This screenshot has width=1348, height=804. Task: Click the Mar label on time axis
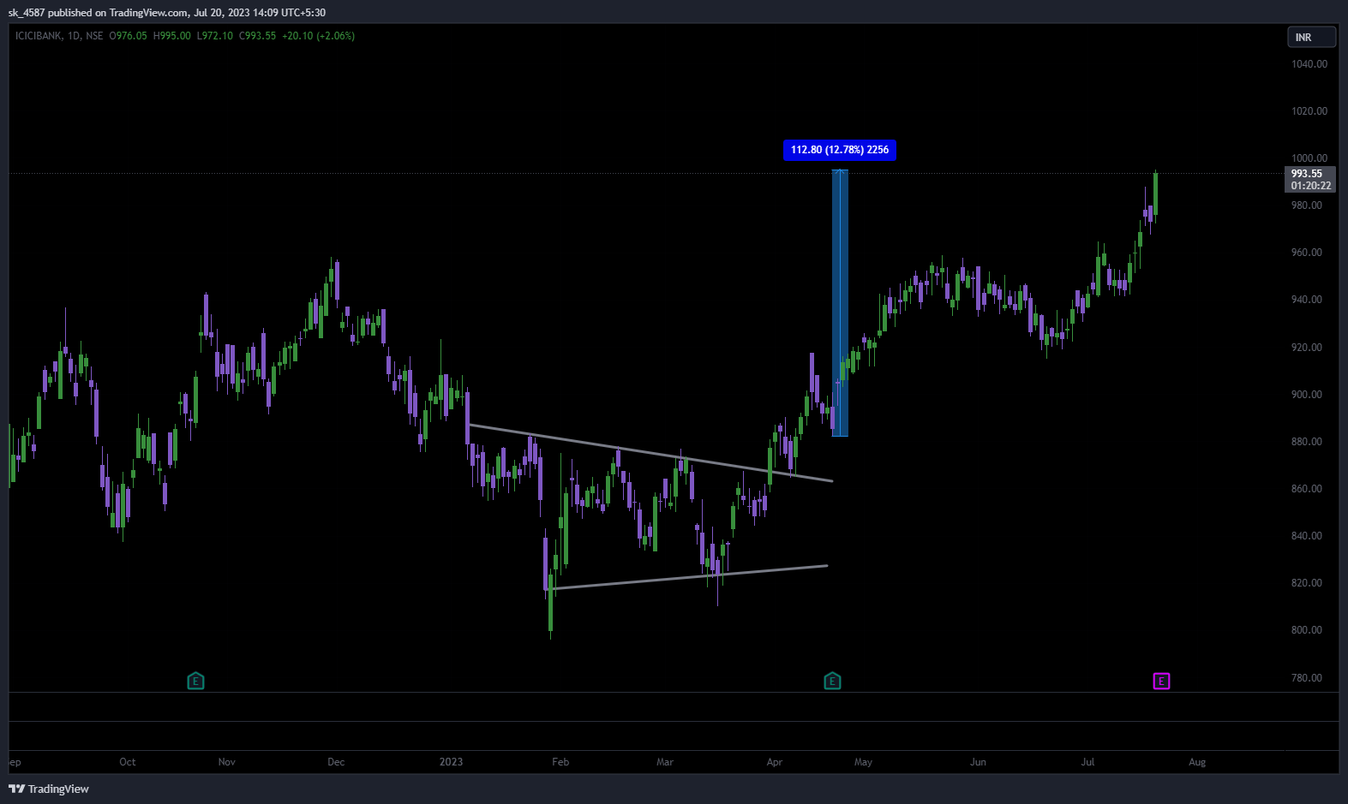click(665, 762)
